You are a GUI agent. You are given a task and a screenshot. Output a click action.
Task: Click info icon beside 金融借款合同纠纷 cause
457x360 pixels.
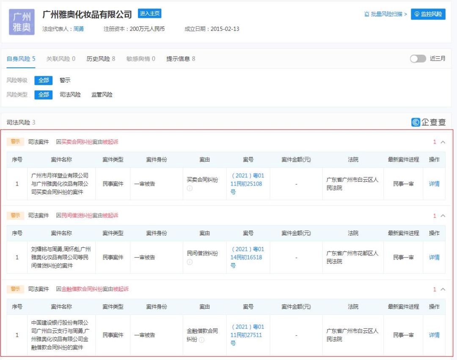(x=202, y=340)
